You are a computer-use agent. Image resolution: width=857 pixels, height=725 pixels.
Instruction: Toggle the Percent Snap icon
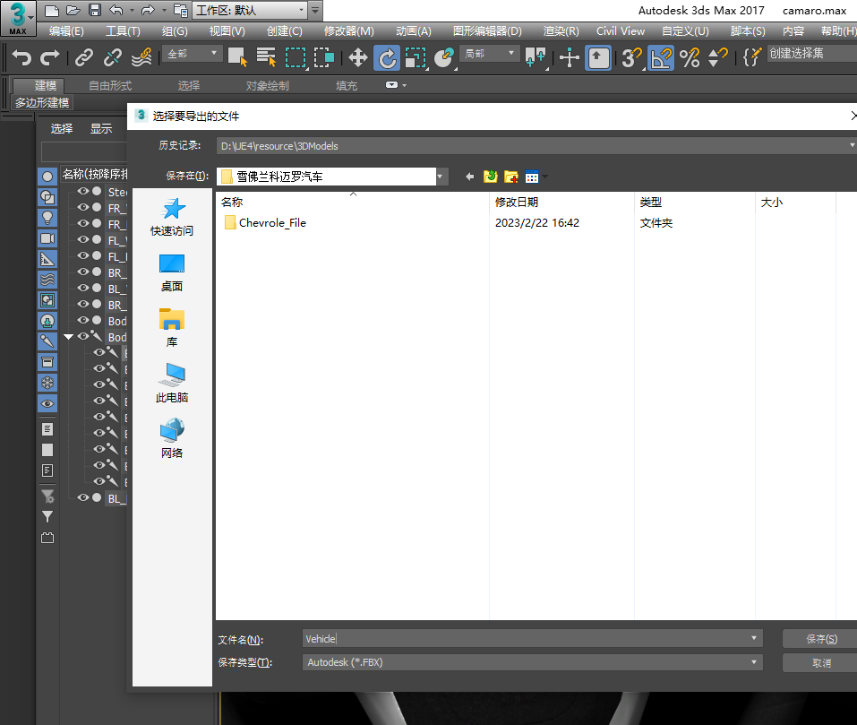pyautogui.click(x=690, y=57)
